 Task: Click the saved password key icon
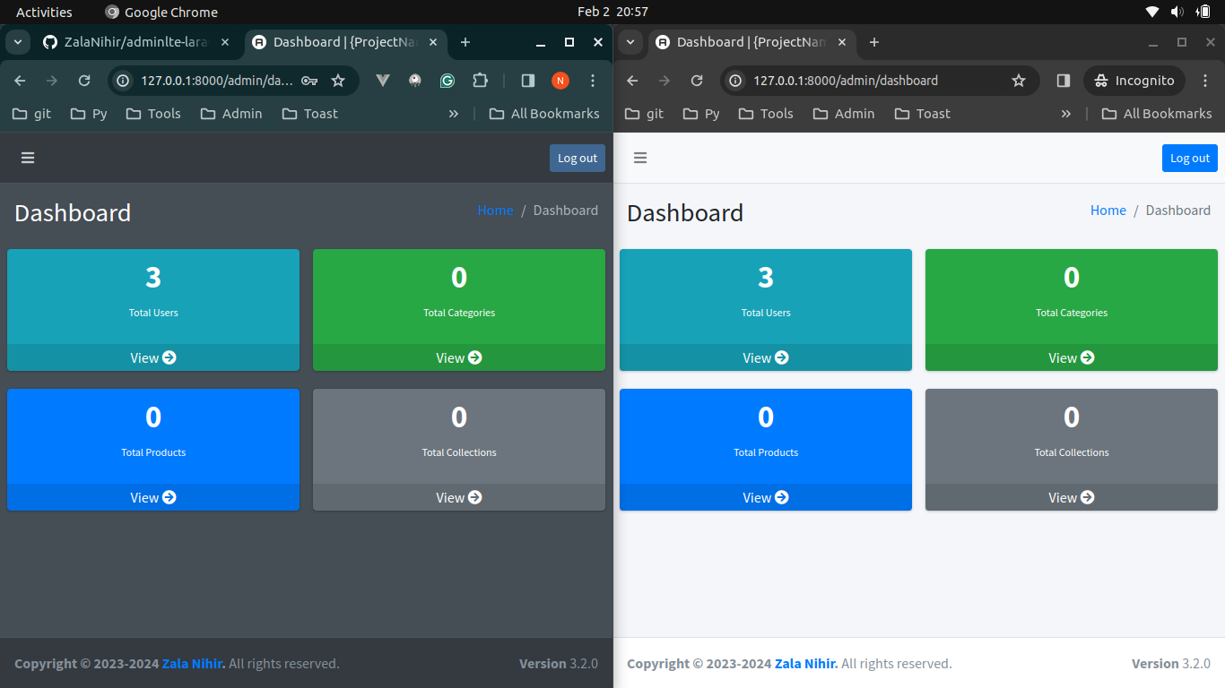309,81
